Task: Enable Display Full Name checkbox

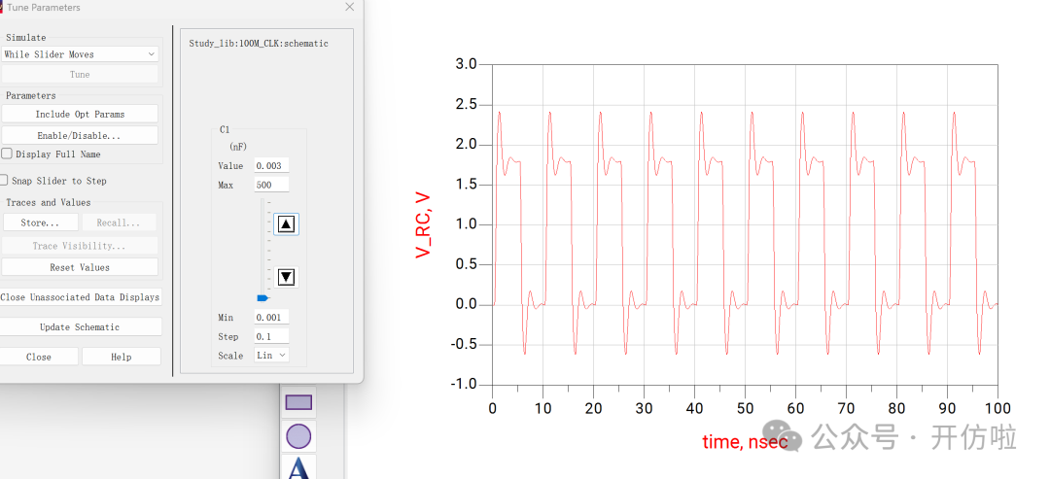Action: pos(7,154)
